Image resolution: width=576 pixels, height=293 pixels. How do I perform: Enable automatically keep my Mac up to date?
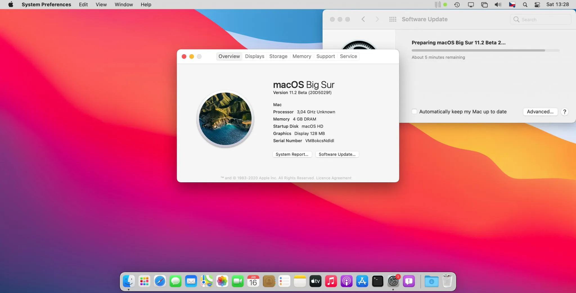click(x=414, y=112)
